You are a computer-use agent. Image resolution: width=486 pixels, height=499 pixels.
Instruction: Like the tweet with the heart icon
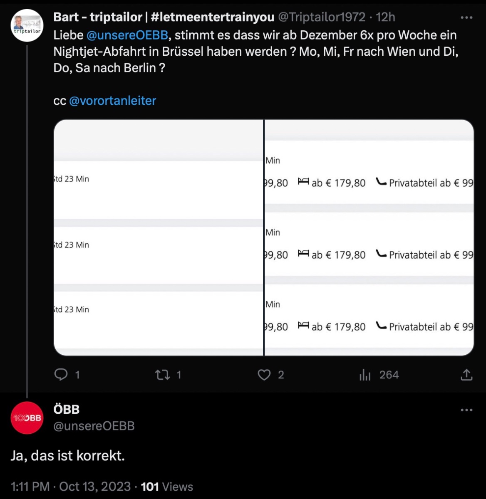[x=264, y=375]
